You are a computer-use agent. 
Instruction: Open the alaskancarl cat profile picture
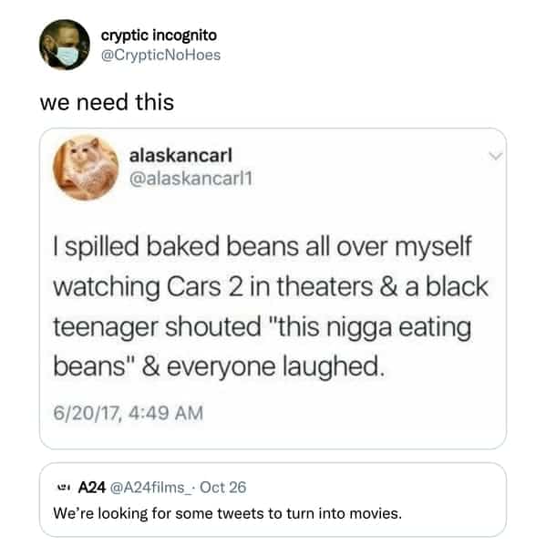click(86, 168)
